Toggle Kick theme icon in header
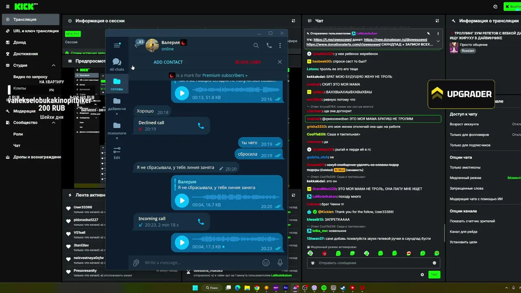The image size is (521, 293). 495,7
